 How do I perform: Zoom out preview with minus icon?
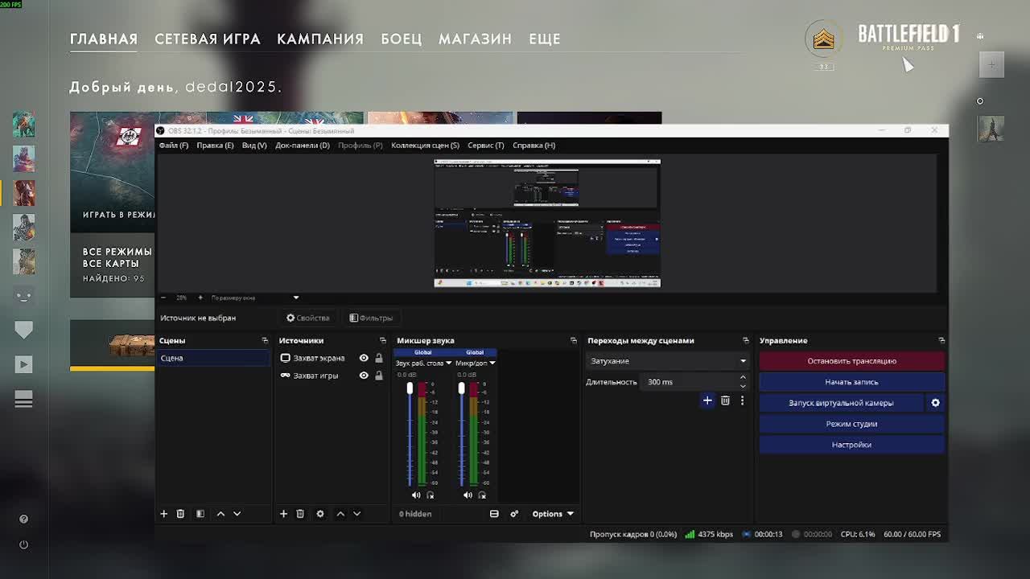coord(163,298)
